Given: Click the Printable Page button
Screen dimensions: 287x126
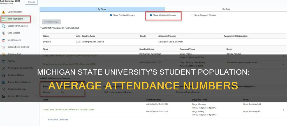Looking at the screenshot, I should (x=51, y=22).
